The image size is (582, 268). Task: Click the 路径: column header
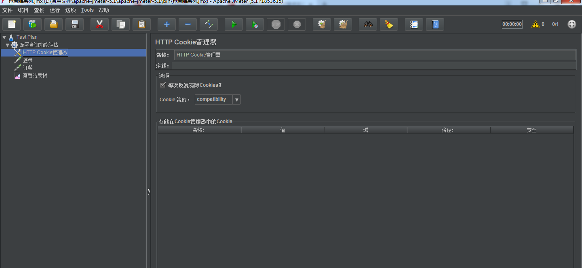point(449,130)
